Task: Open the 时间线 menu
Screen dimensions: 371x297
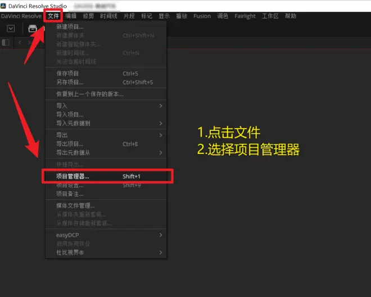Action: click(x=108, y=16)
